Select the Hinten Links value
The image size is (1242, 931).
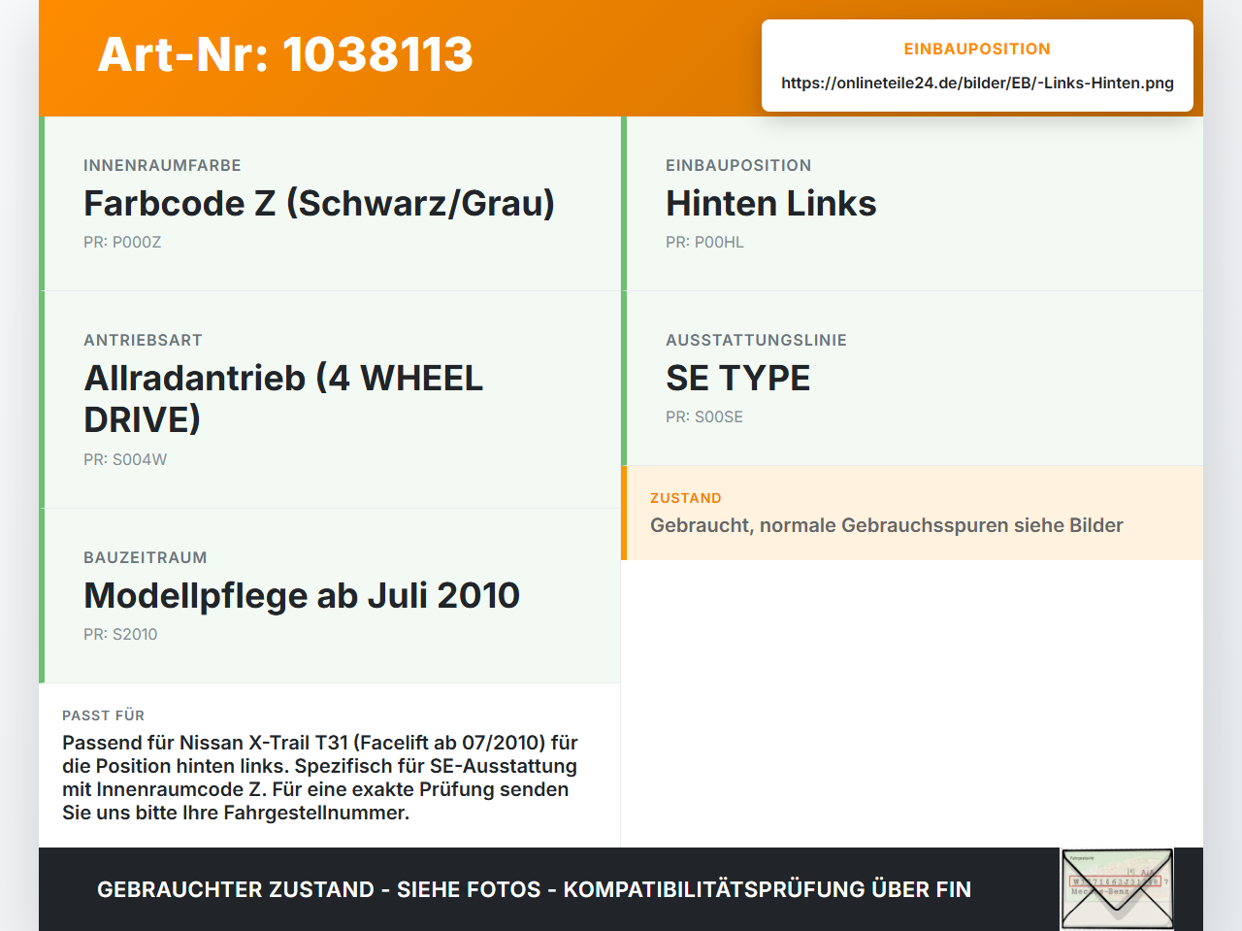point(771,204)
